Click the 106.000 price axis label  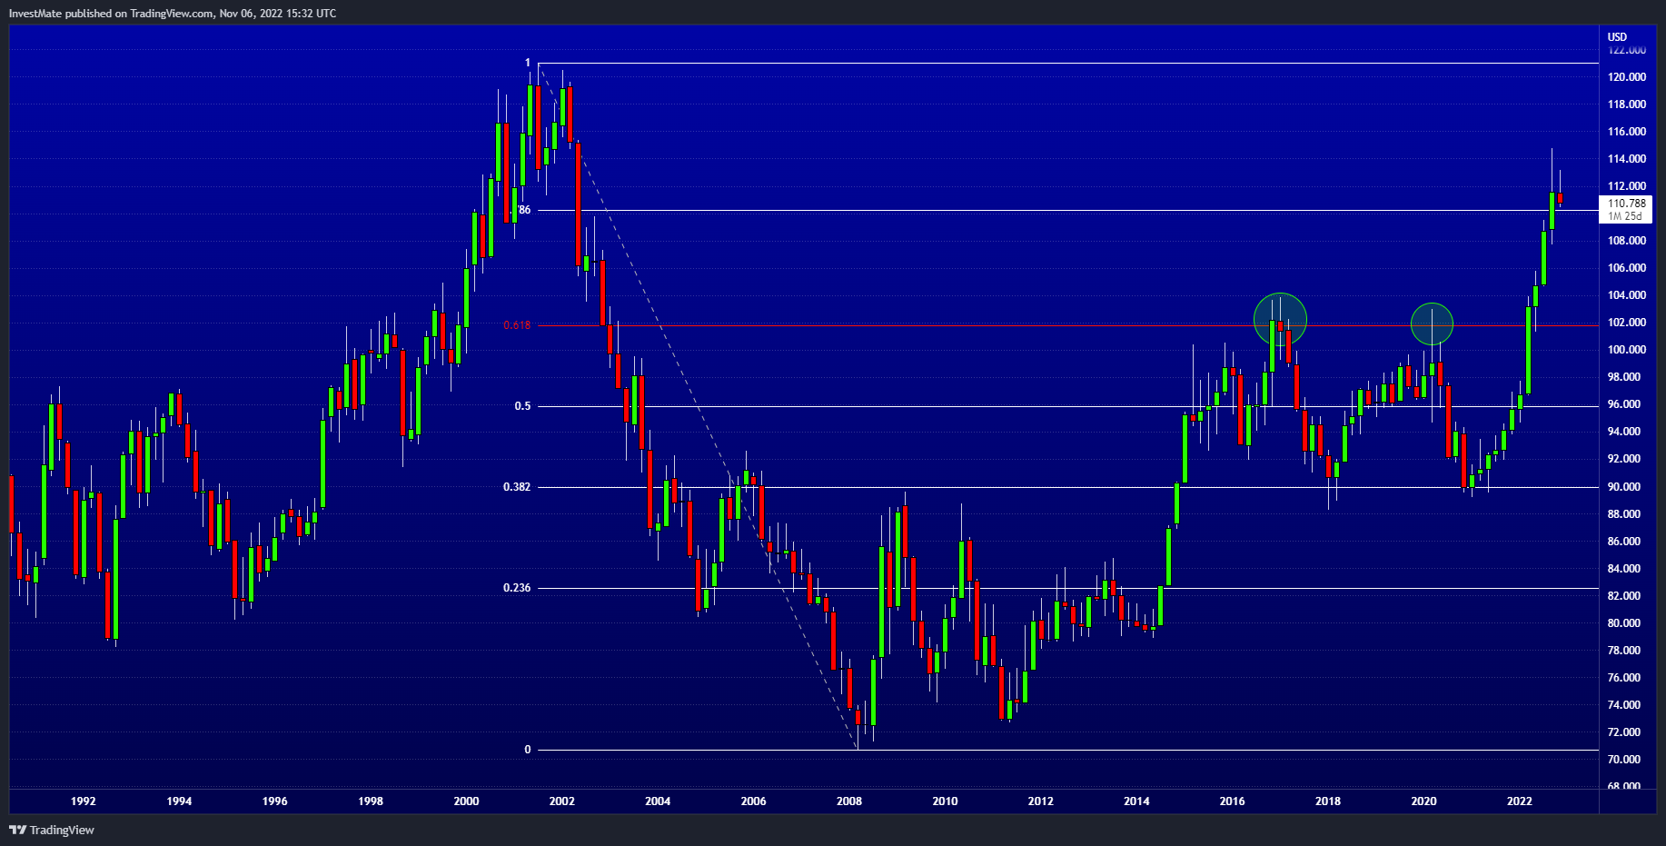(x=1626, y=268)
